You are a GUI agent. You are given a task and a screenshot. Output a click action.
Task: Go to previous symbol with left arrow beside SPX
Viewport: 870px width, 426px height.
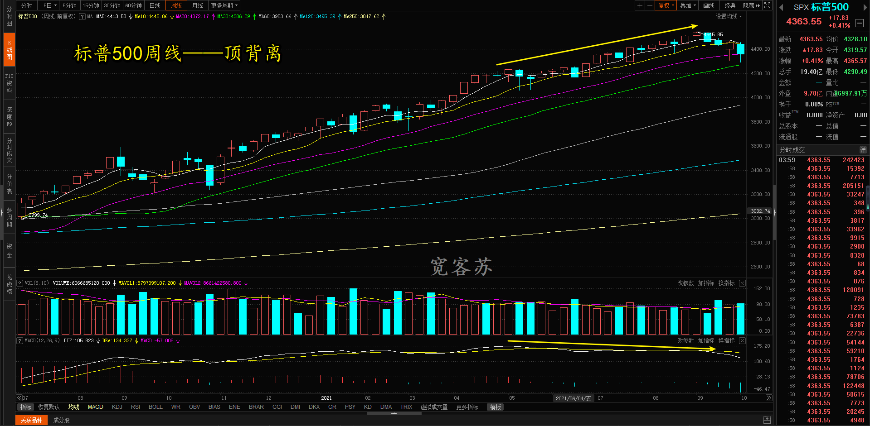[x=781, y=7]
